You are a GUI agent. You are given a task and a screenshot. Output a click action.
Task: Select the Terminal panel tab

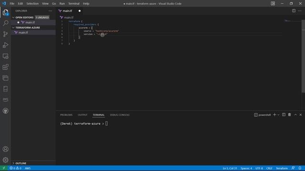click(x=99, y=115)
